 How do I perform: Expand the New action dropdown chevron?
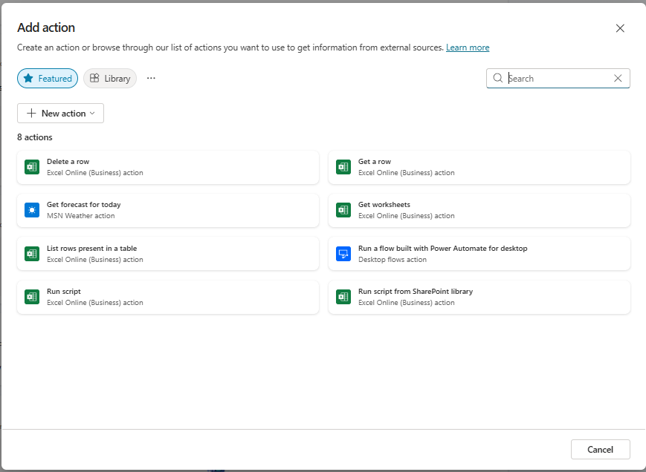tap(92, 113)
